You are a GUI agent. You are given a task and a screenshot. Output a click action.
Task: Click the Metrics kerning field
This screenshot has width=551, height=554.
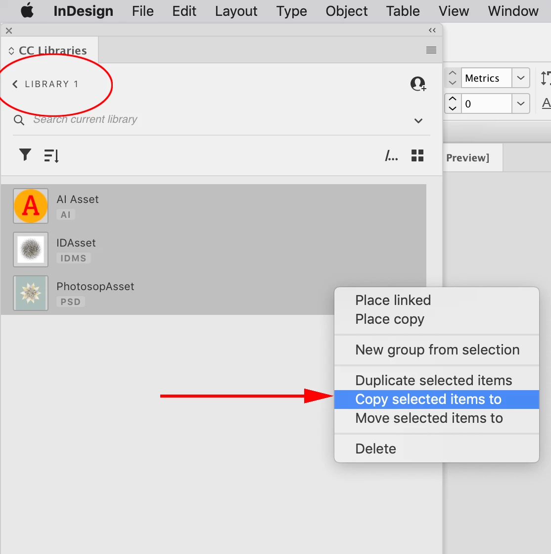486,78
